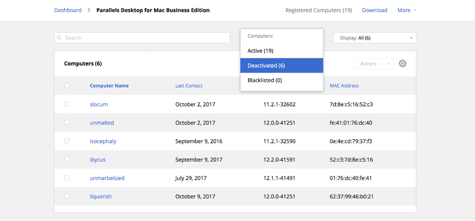475x221 pixels.
Task: Go to the Dashboard breadcrumb link
Action: coord(68,10)
